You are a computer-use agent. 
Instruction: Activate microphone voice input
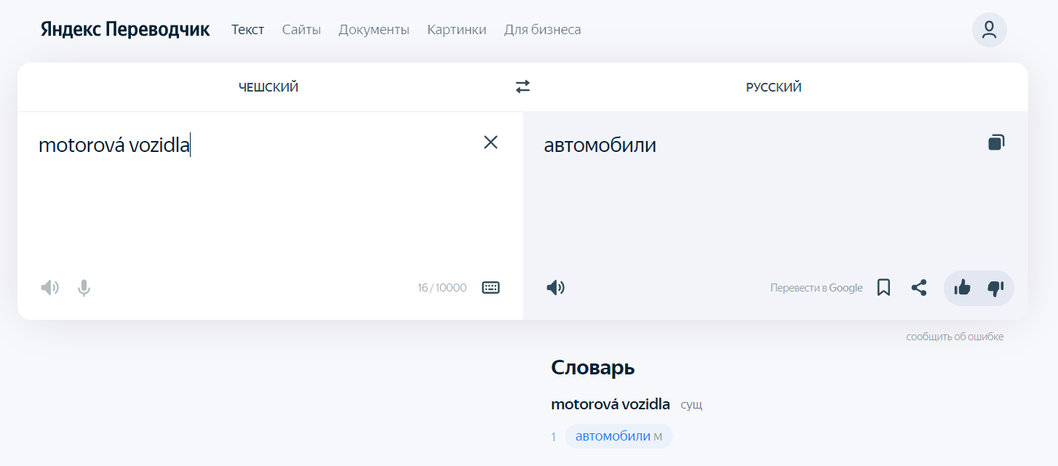point(84,288)
